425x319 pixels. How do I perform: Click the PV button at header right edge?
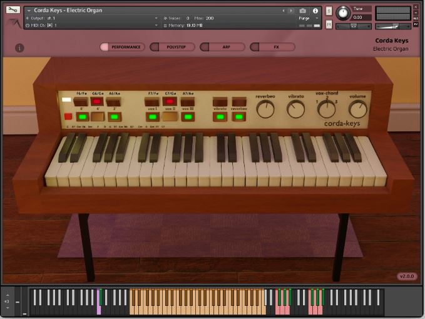click(416, 24)
